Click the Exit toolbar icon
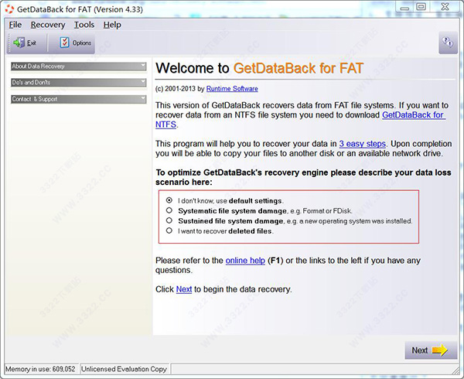 click(19, 43)
